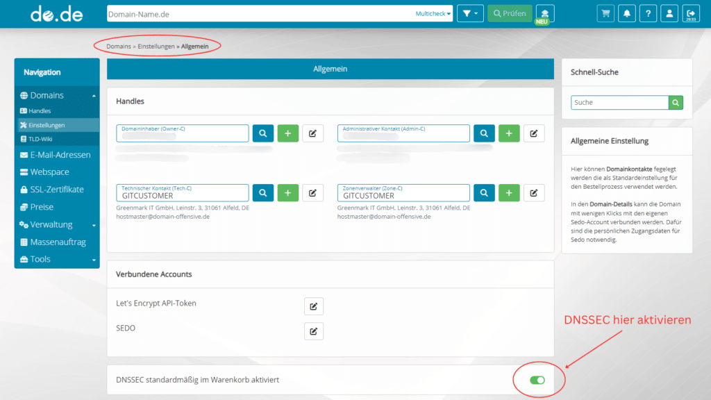Open Webspace in navigation

[57, 172]
